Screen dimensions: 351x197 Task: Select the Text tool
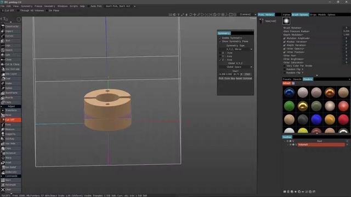click(x=11, y=40)
